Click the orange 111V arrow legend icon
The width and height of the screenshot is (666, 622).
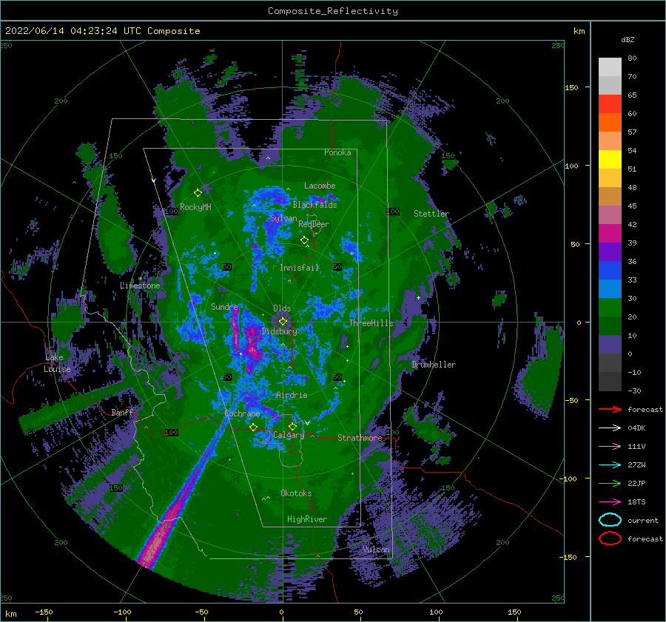pyautogui.click(x=610, y=446)
